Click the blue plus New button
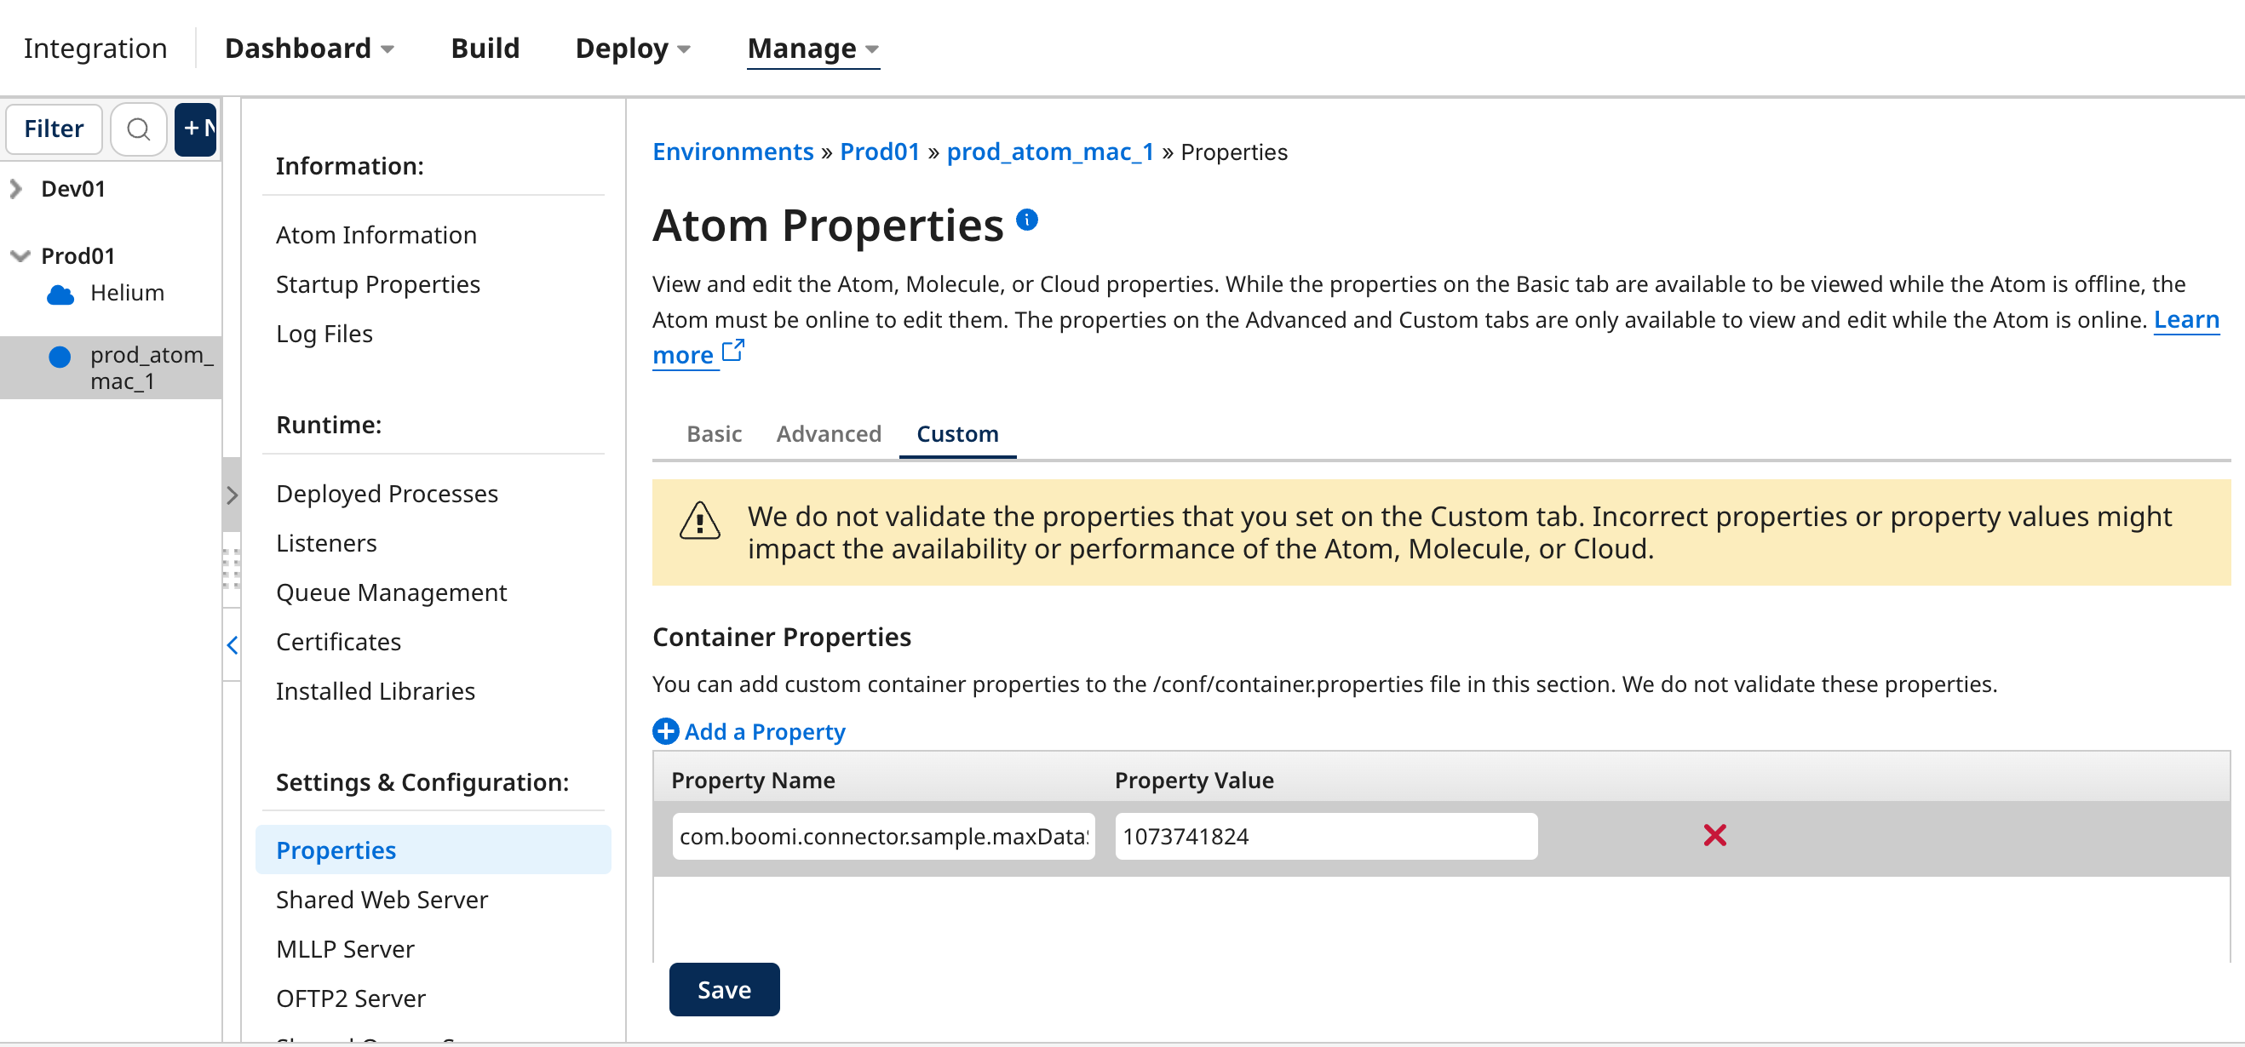Viewport: 2245px width, 1047px height. point(196,129)
